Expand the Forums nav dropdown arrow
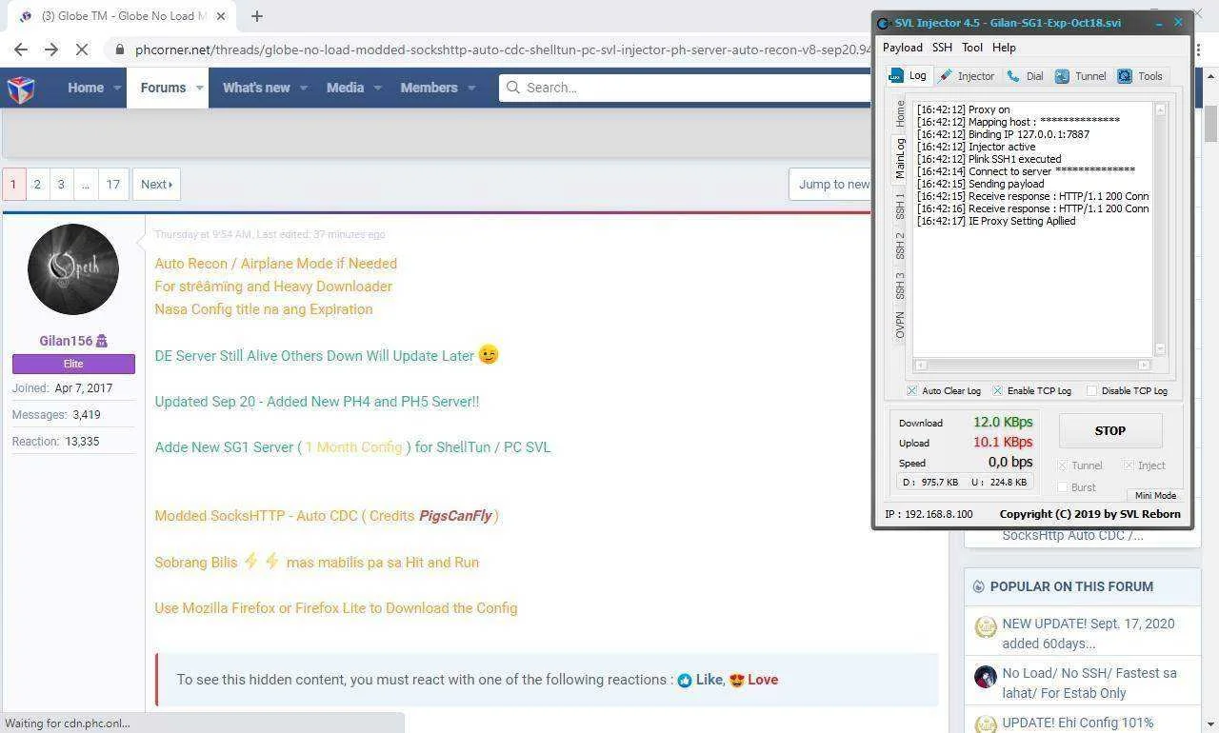The height and width of the screenshot is (733, 1219). (x=199, y=88)
